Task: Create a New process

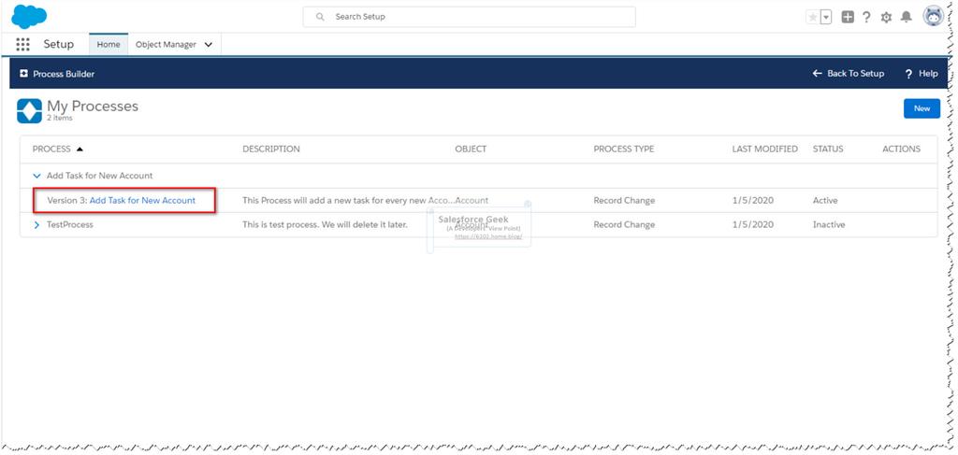Action: (x=922, y=108)
